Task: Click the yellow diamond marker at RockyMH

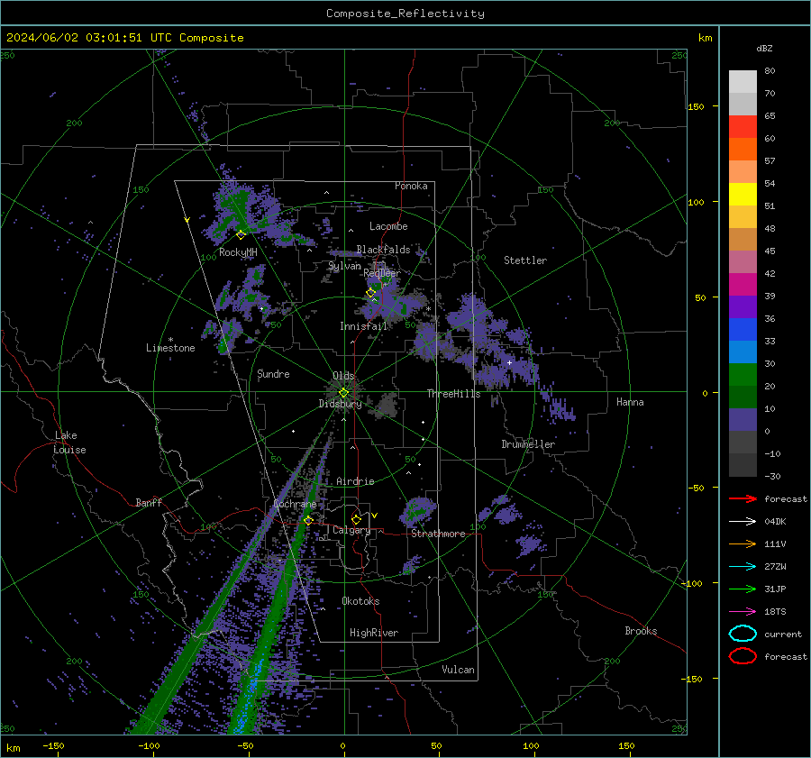Action: (x=241, y=235)
